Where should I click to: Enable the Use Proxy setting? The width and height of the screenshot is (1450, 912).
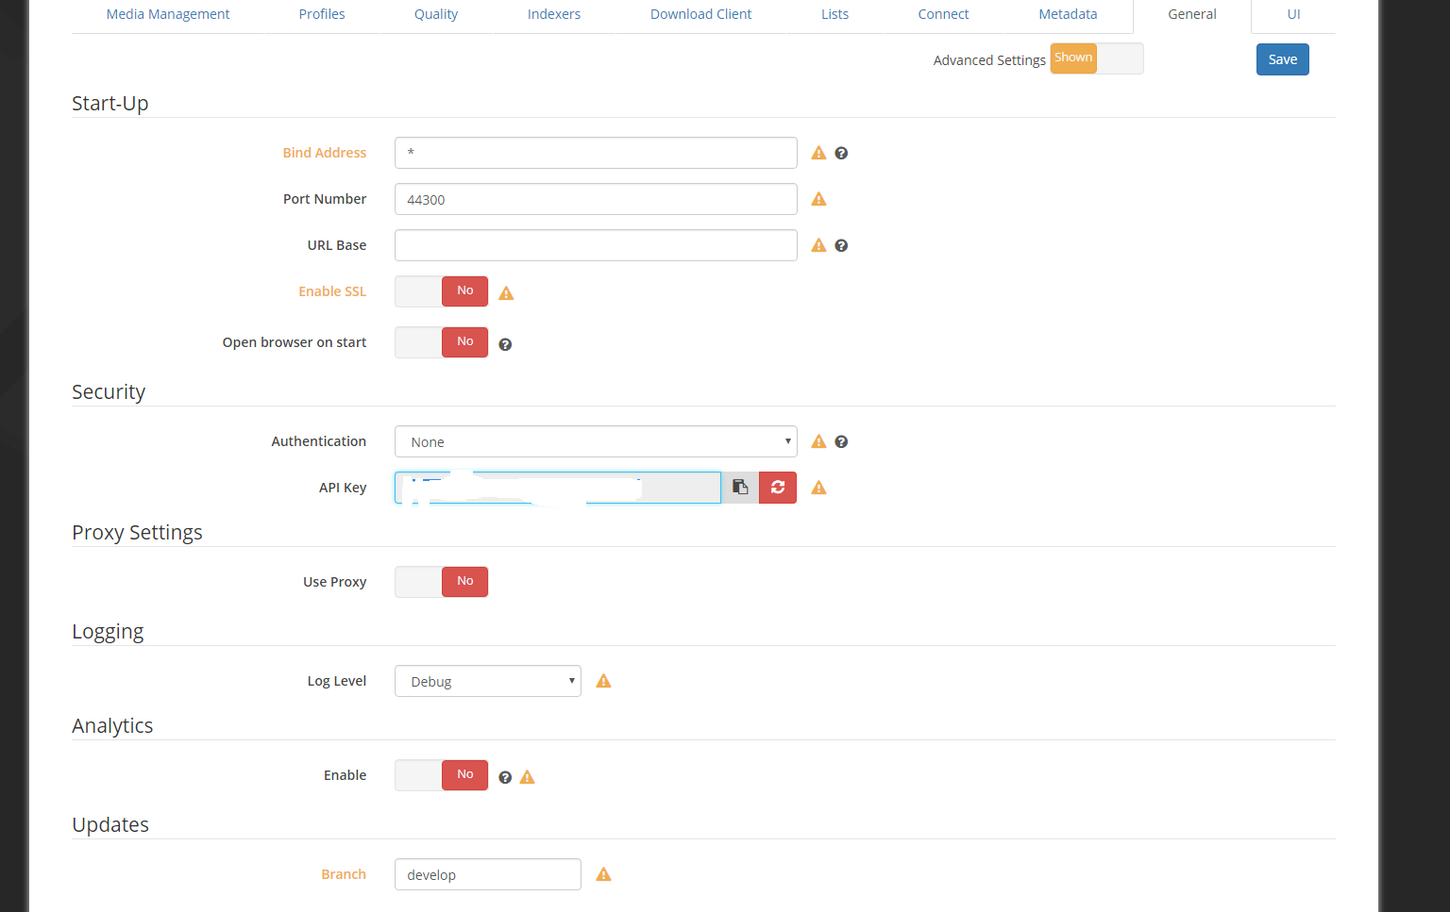441,581
